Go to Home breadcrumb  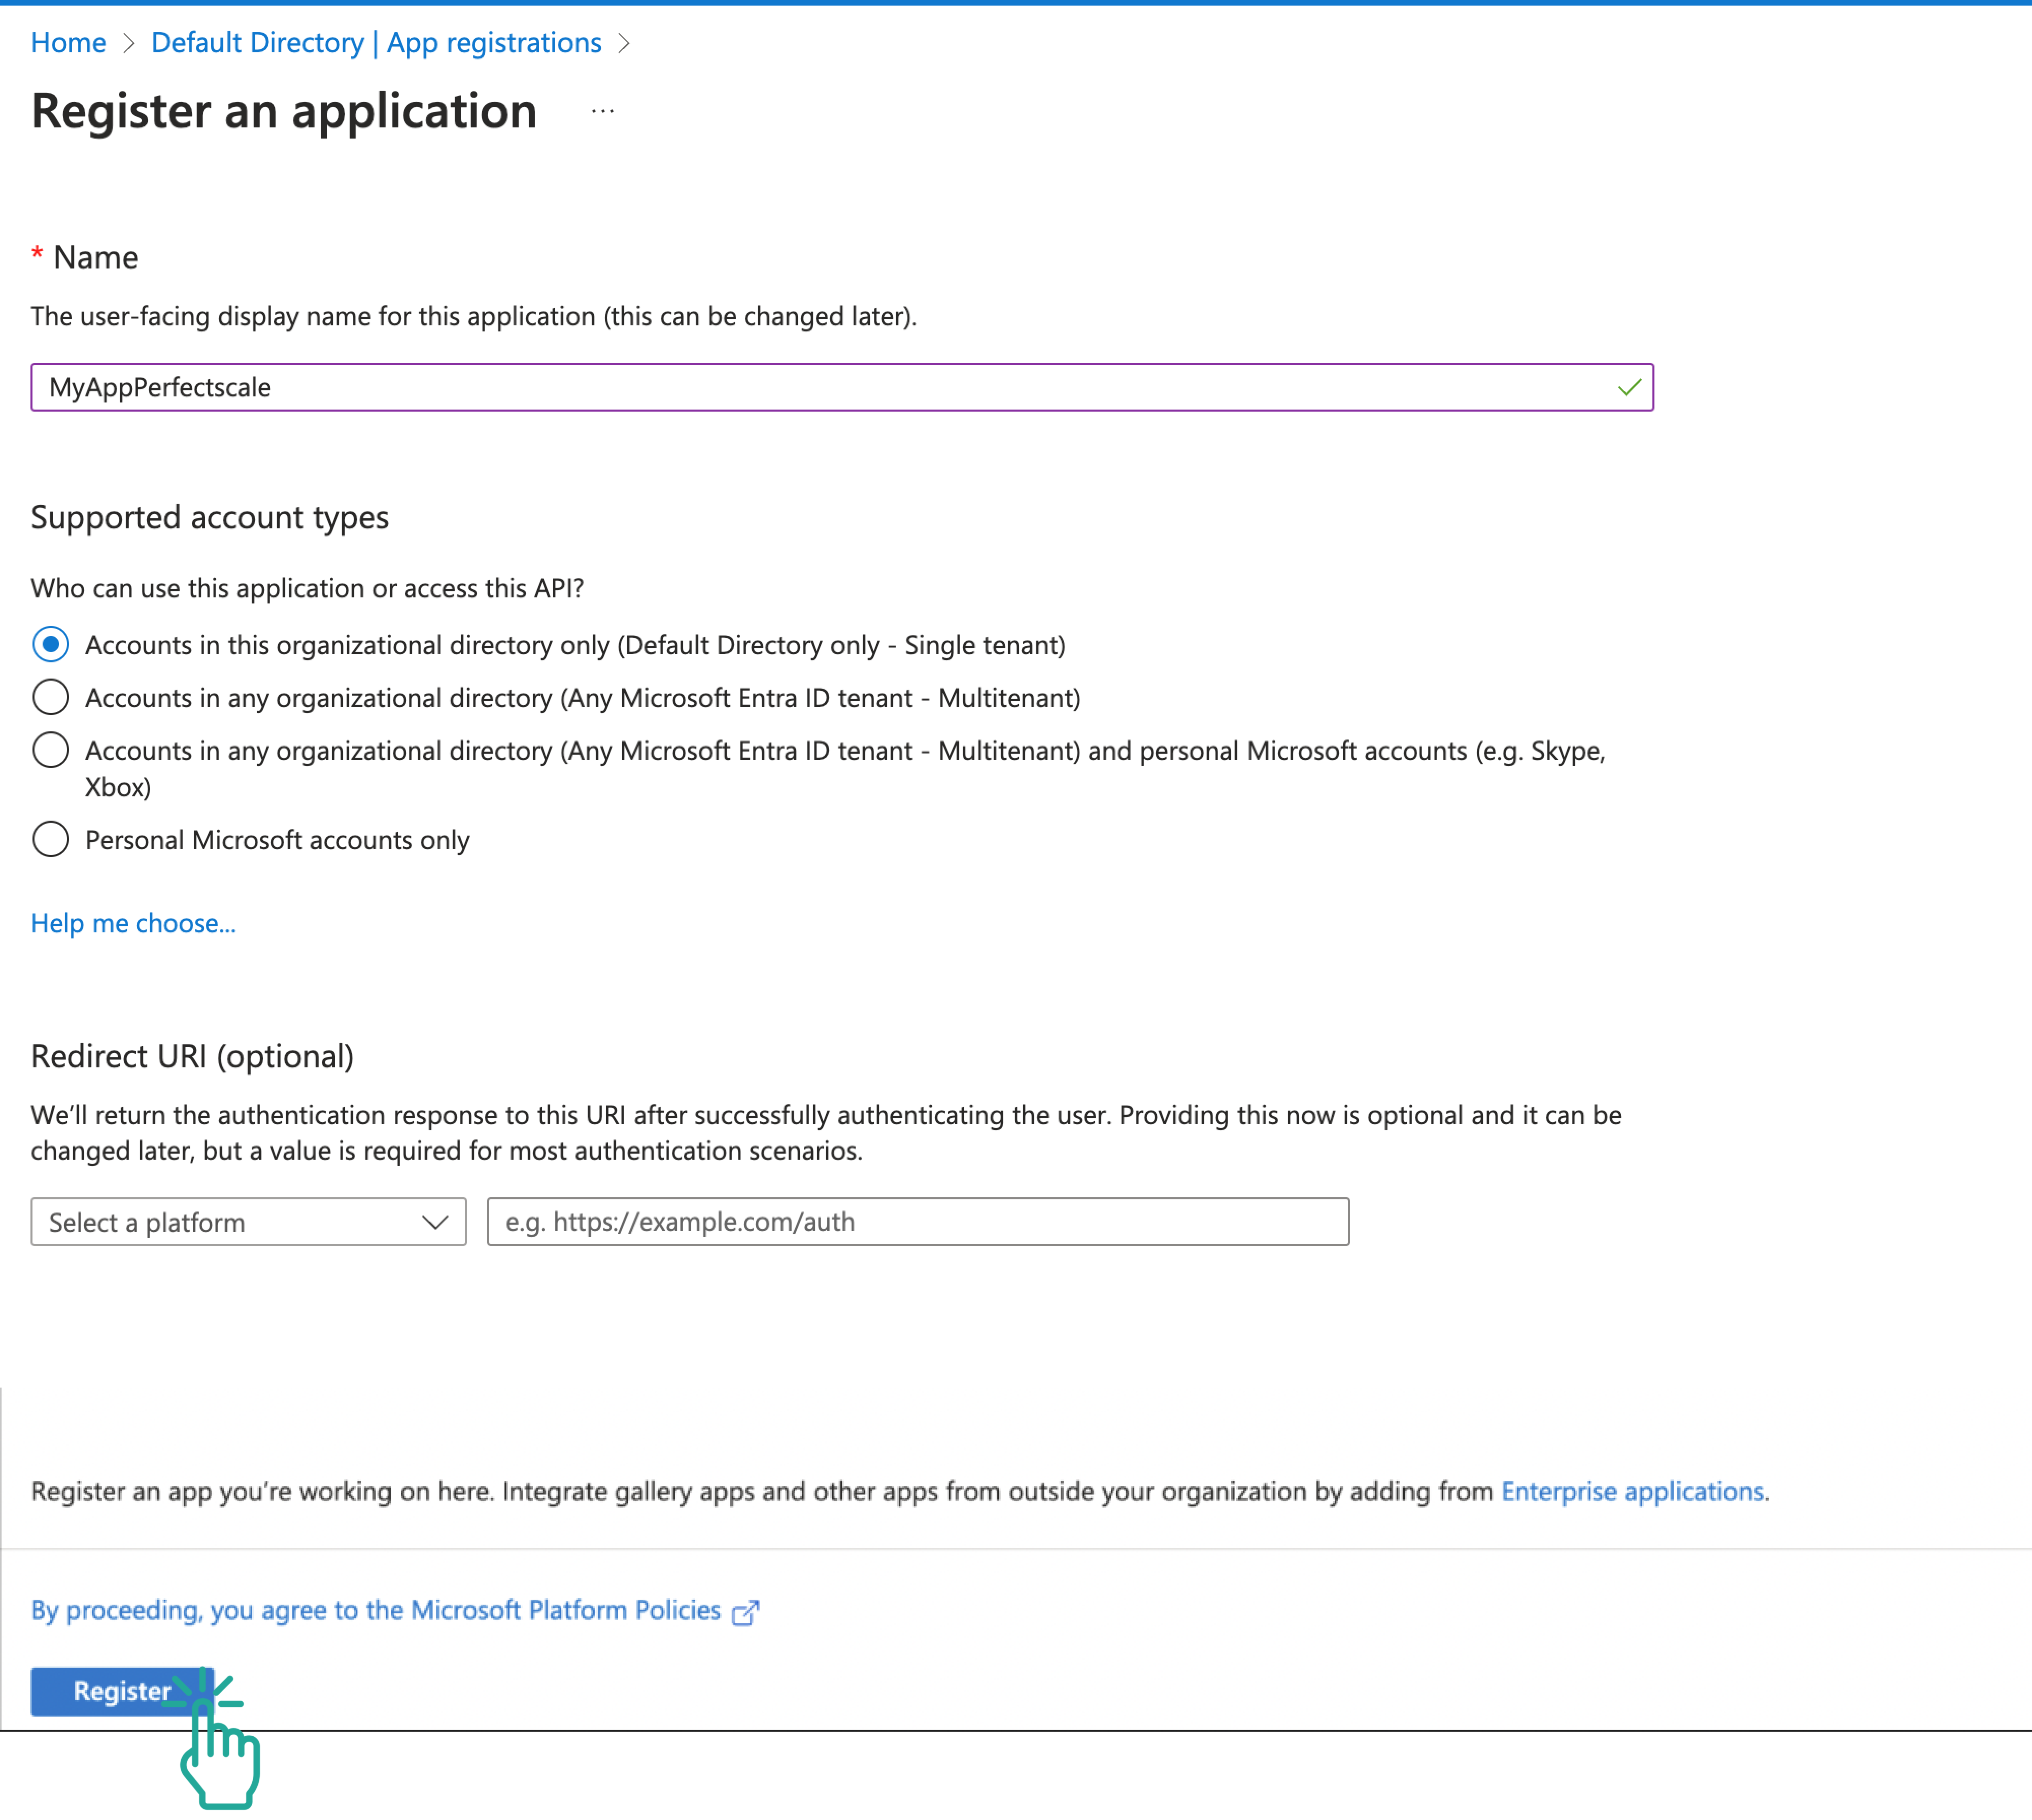(x=68, y=43)
